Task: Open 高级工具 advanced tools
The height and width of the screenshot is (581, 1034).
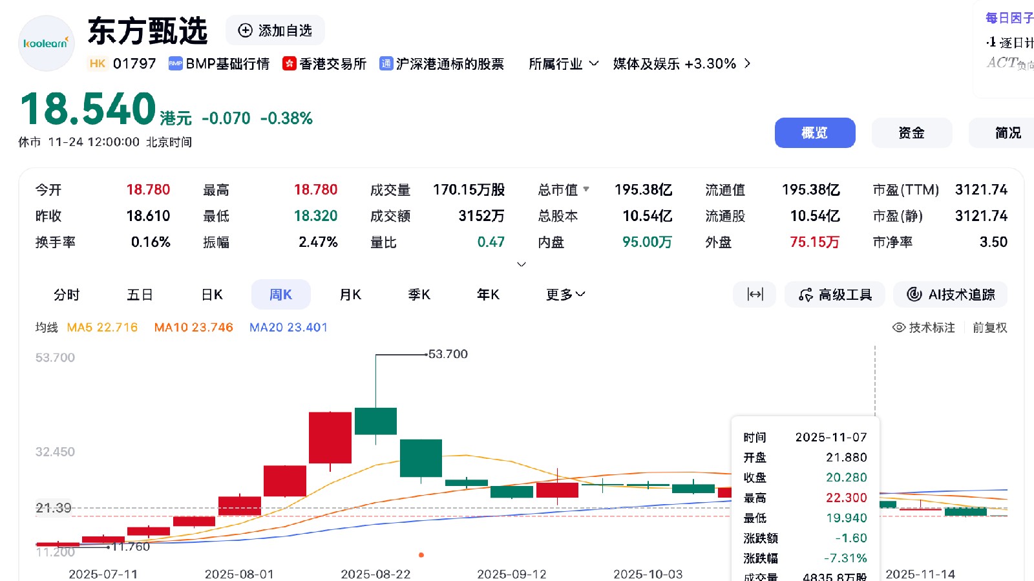Action: pyautogui.click(x=836, y=295)
